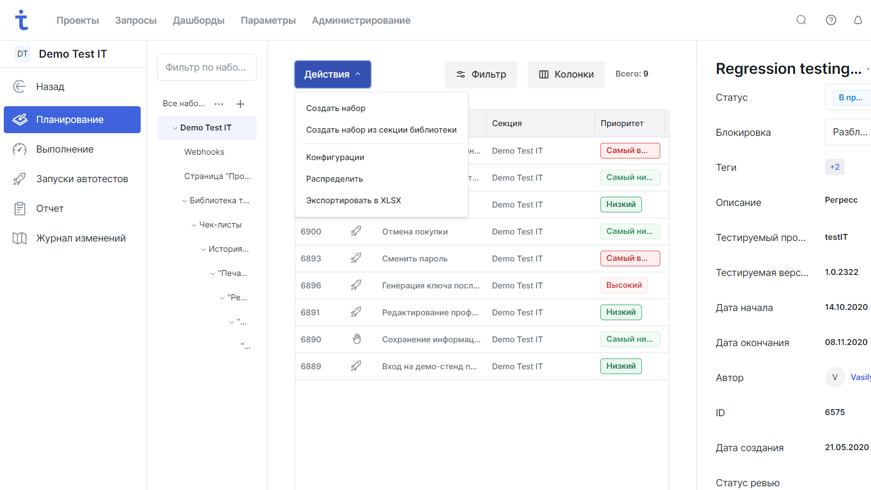Image resolution: width=871 pixels, height=490 pixels.
Task: Click the author avatar V
Action: point(835,377)
